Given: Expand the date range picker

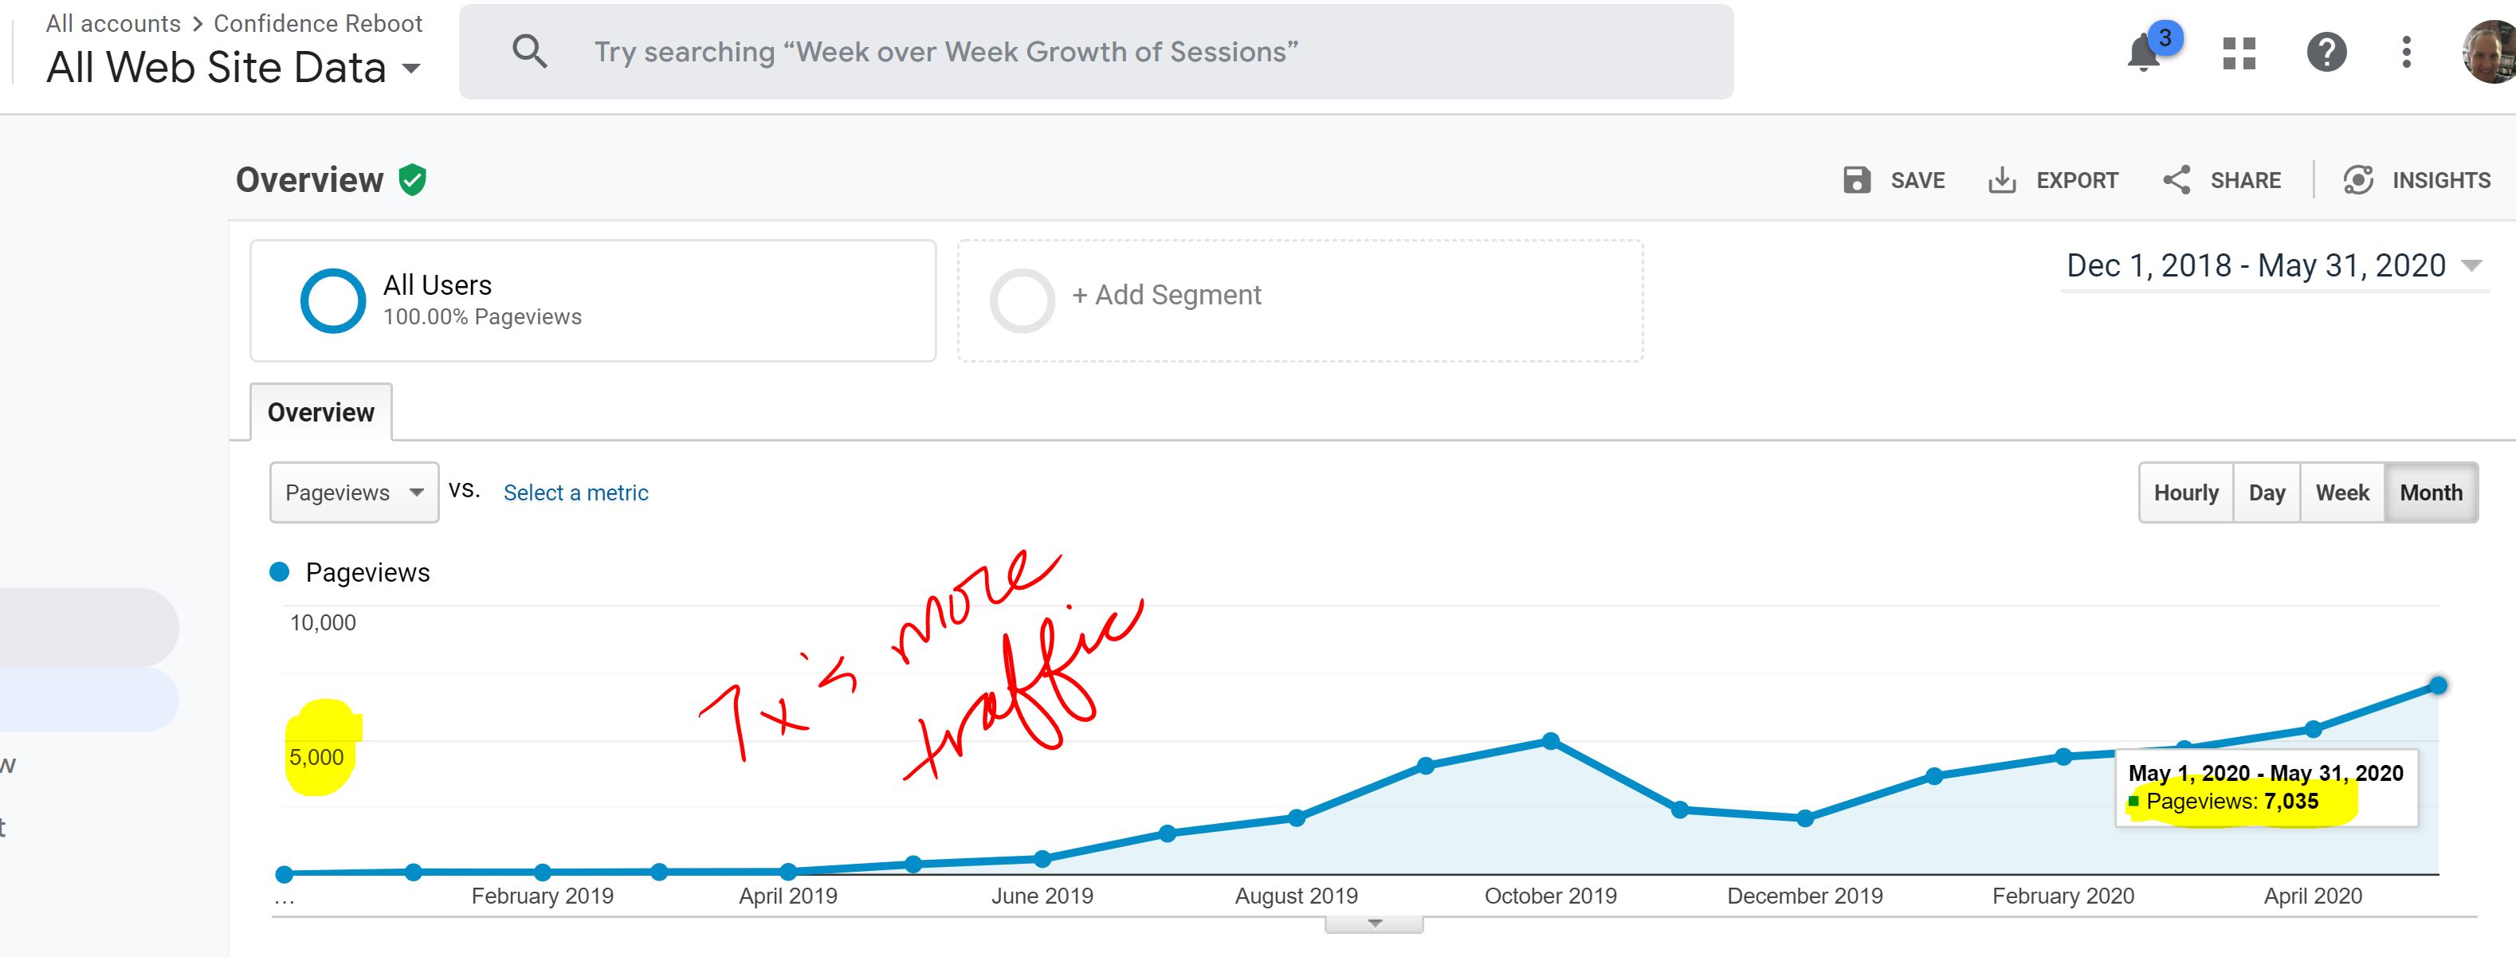Looking at the screenshot, I should (x=2274, y=265).
